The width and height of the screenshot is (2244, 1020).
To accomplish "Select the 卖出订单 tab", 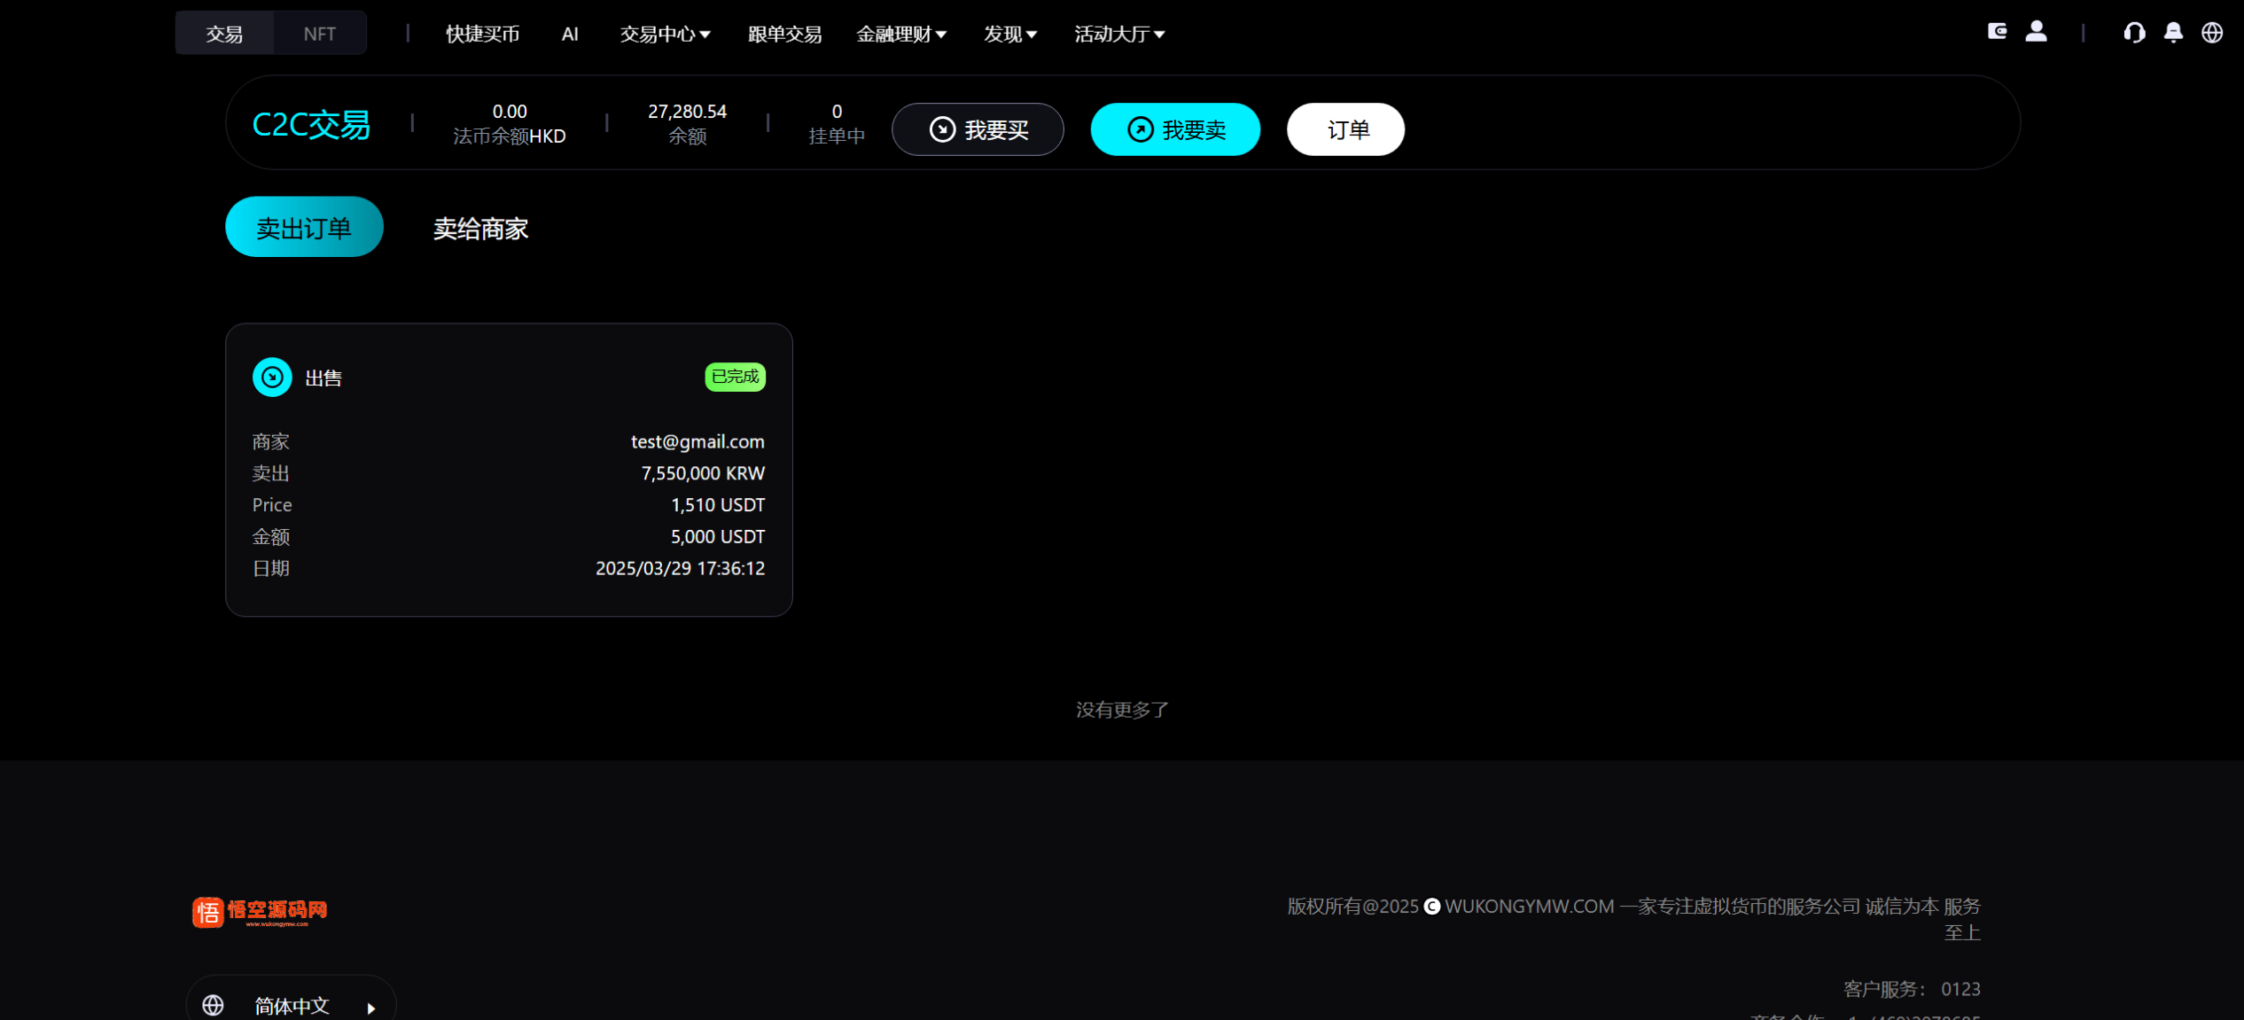I will [304, 227].
